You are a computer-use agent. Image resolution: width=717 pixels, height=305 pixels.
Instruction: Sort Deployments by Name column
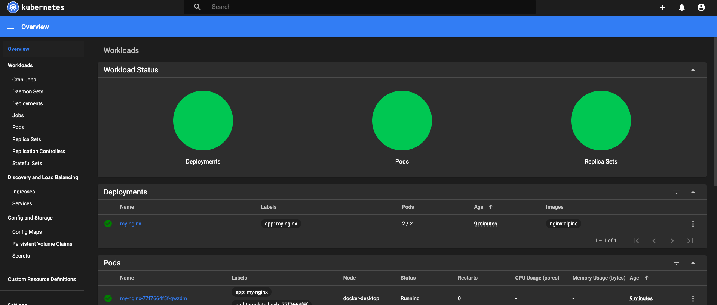click(x=127, y=207)
